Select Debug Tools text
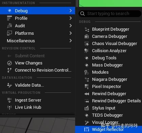Viewport: 142px width, 133px height. (x=104, y=58)
